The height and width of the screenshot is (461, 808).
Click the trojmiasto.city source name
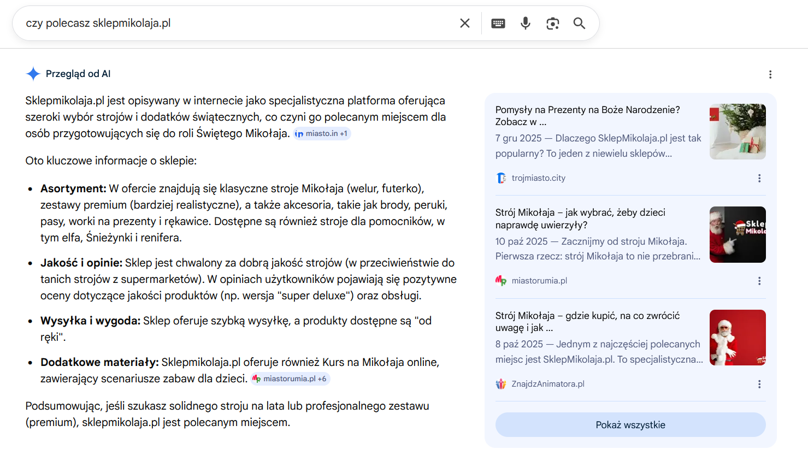coord(538,178)
